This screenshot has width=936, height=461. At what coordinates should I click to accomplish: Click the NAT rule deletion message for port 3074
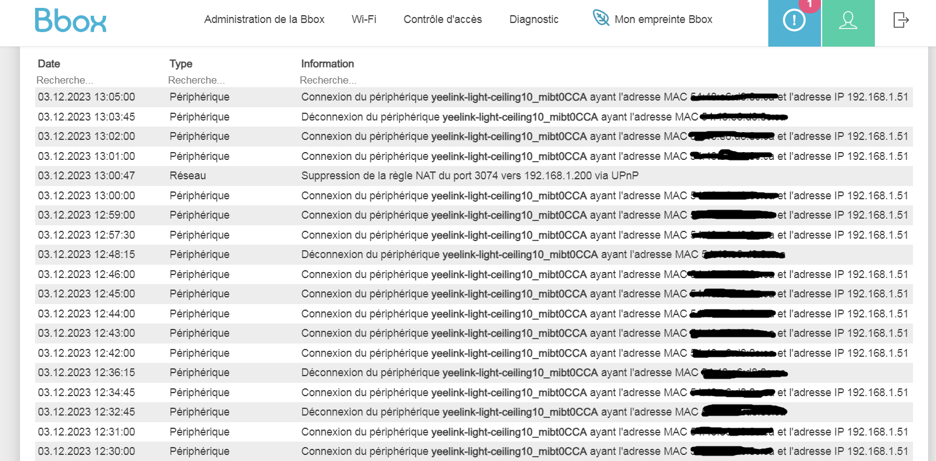[470, 176]
